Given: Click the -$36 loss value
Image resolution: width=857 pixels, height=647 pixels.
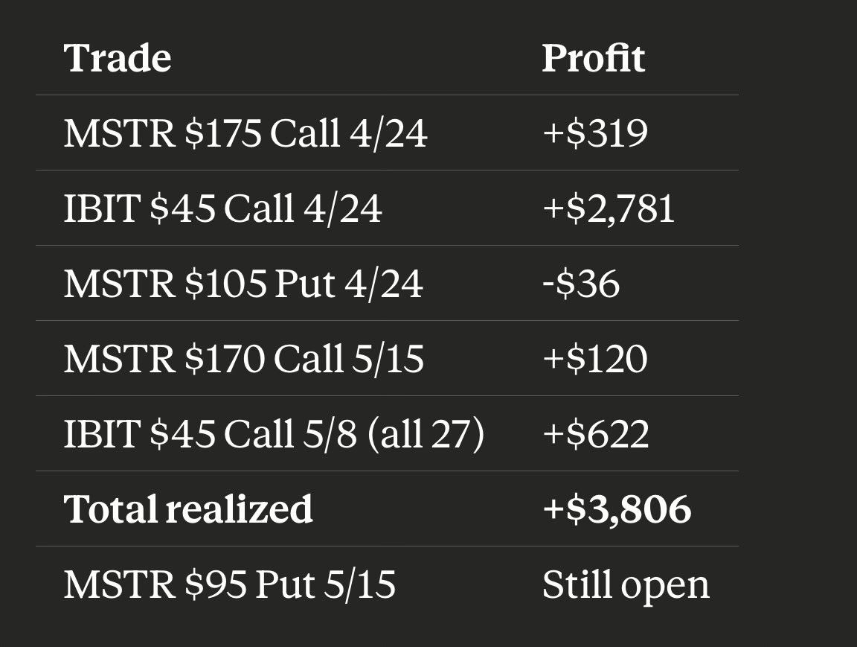Looking at the screenshot, I should [x=581, y=284].
